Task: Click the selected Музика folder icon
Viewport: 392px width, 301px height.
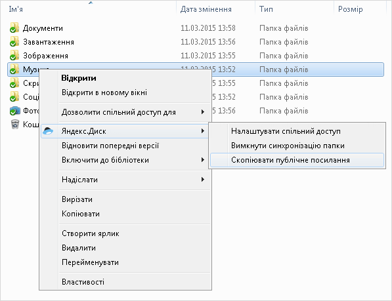Action: pyautogui.click(x=14, y=69)
